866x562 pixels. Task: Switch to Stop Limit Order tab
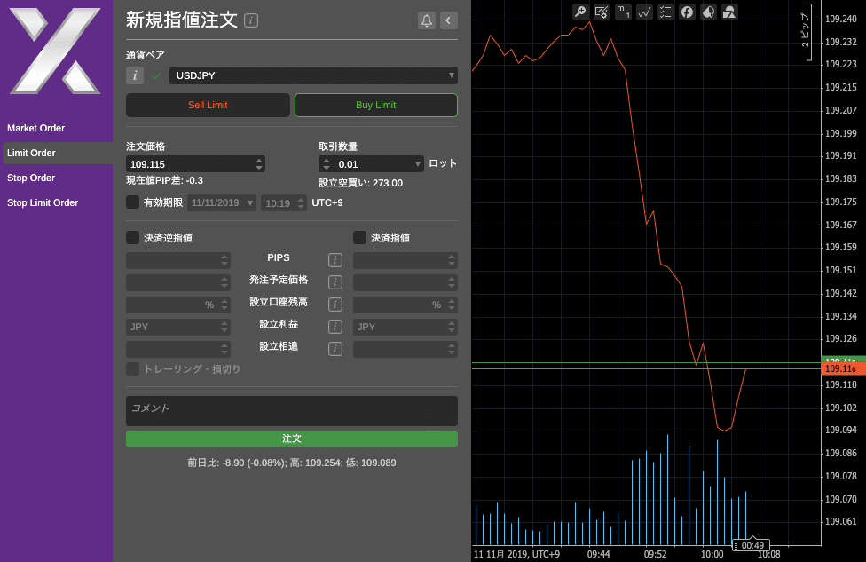43,202
